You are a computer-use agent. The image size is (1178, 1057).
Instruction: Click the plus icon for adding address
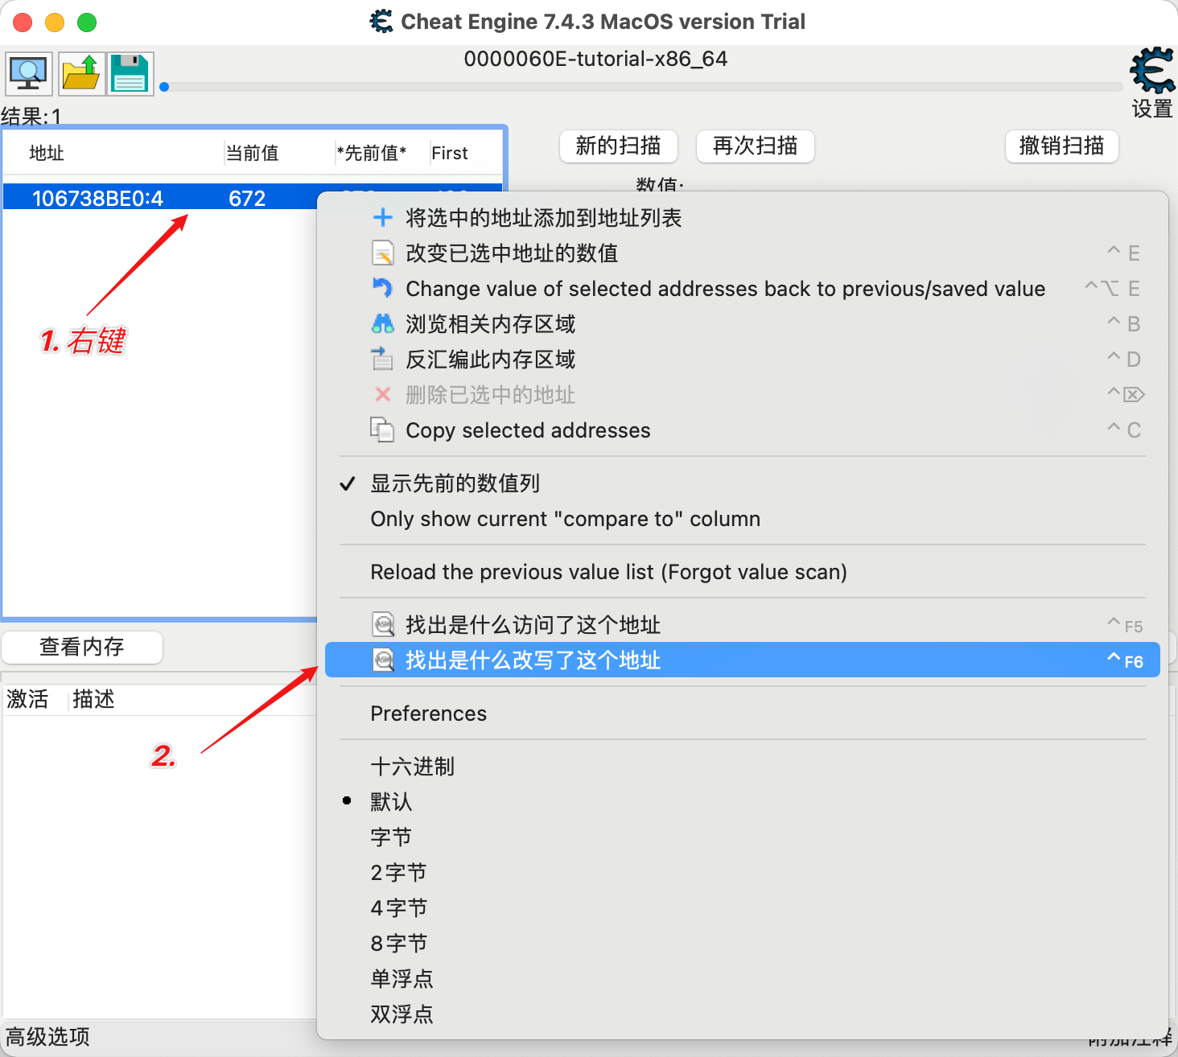(x=383, y=217)
